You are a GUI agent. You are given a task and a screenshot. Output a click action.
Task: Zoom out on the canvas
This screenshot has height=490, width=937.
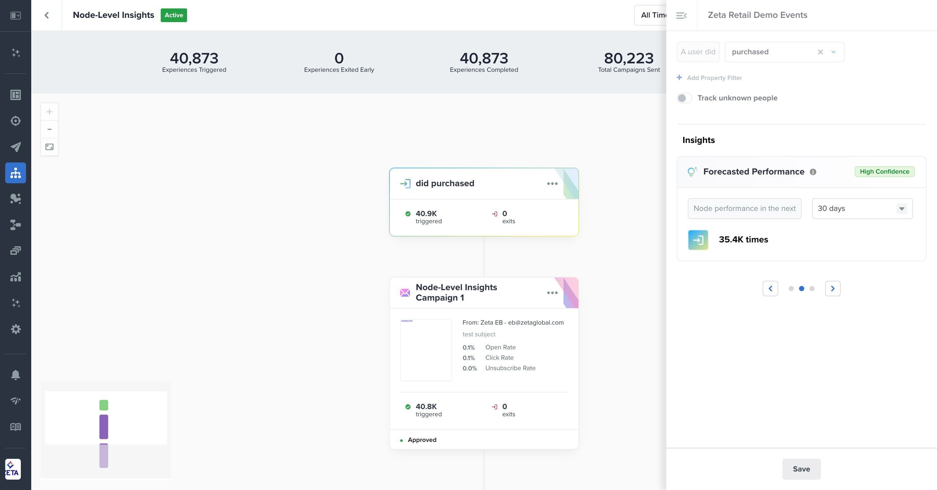[x=49, y=129]
